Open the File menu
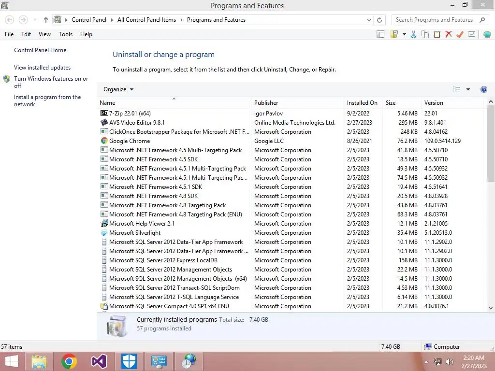Screen dimensions: 495x371 pos(9,34)
